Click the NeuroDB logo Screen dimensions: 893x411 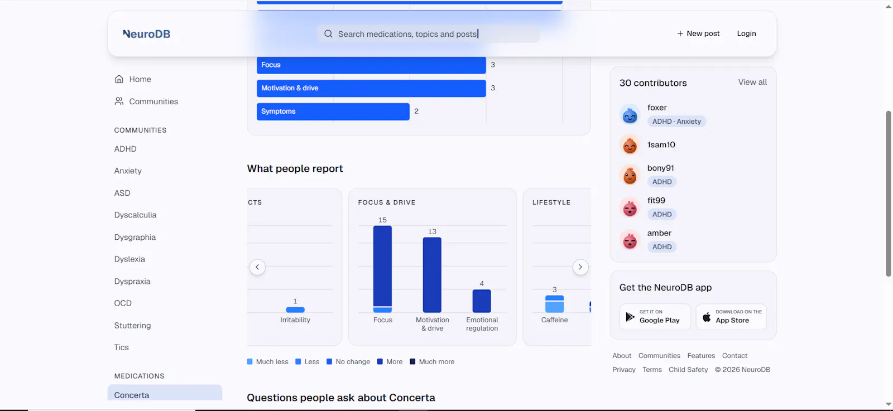[x=146, y=34]
